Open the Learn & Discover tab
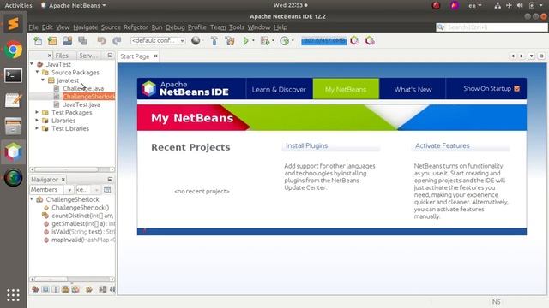 click(x=279, y=89)
